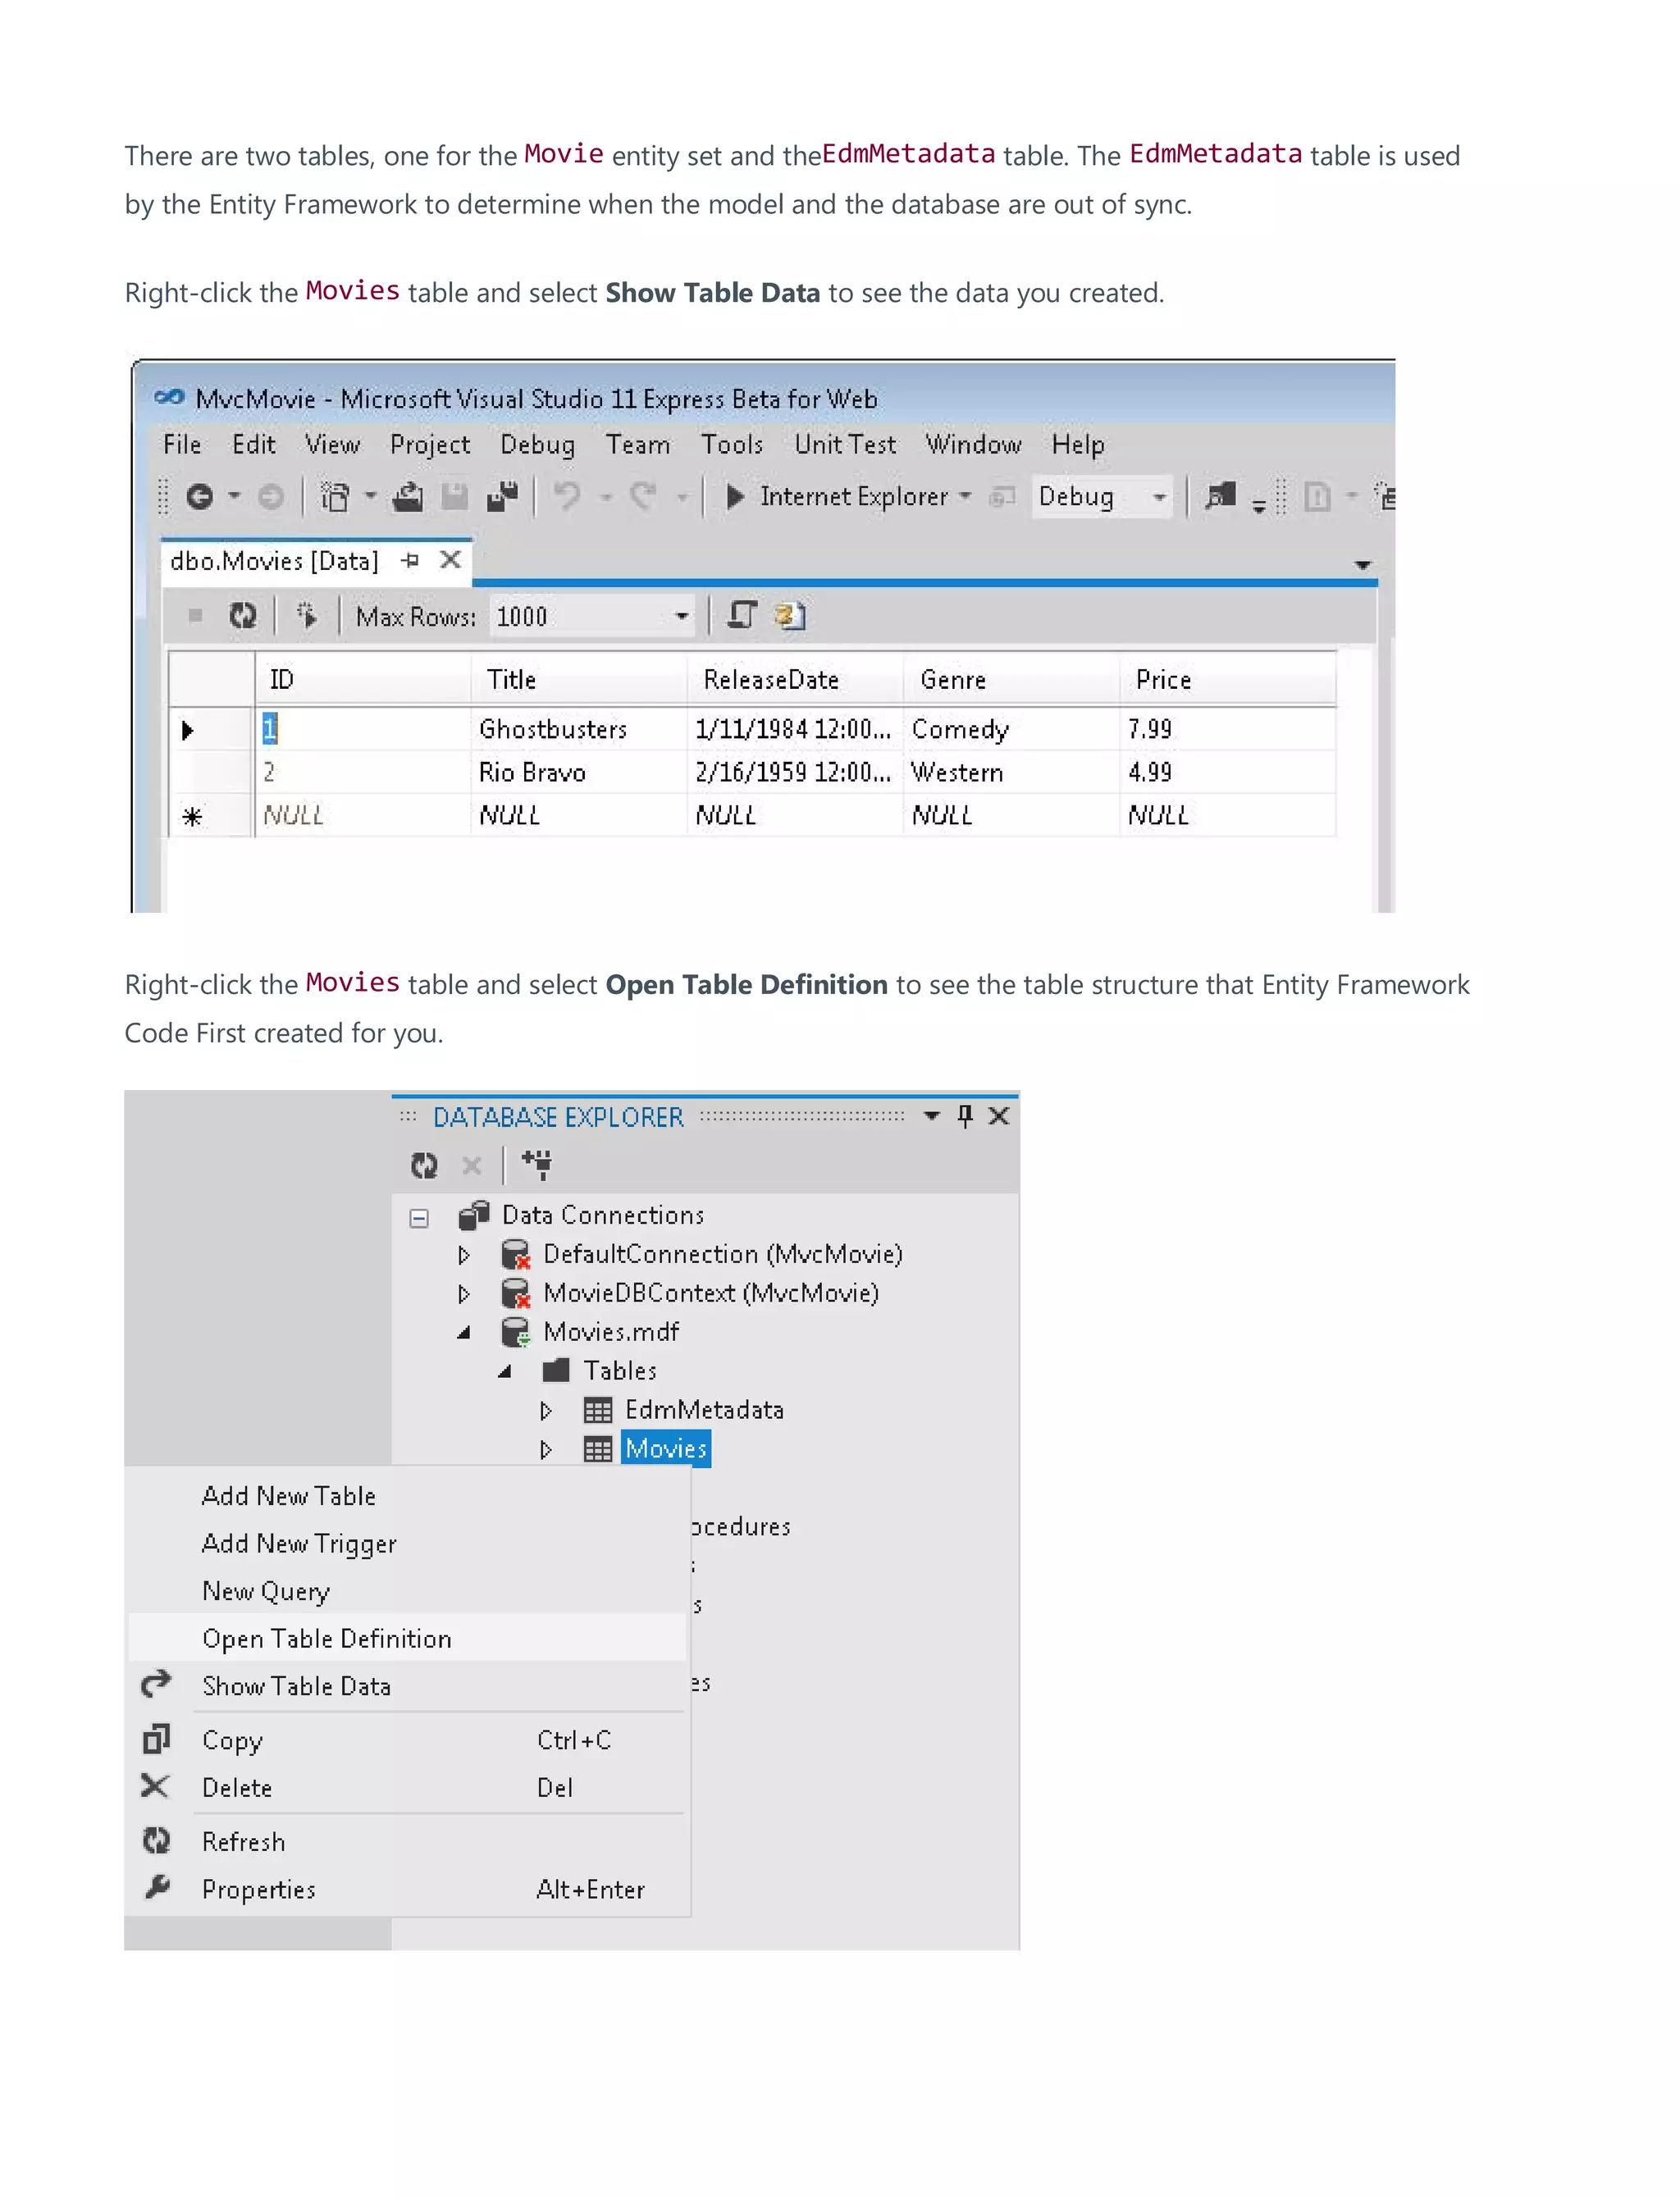
Task: Click the Ghostbusters title cell
Action: [579, 730]
